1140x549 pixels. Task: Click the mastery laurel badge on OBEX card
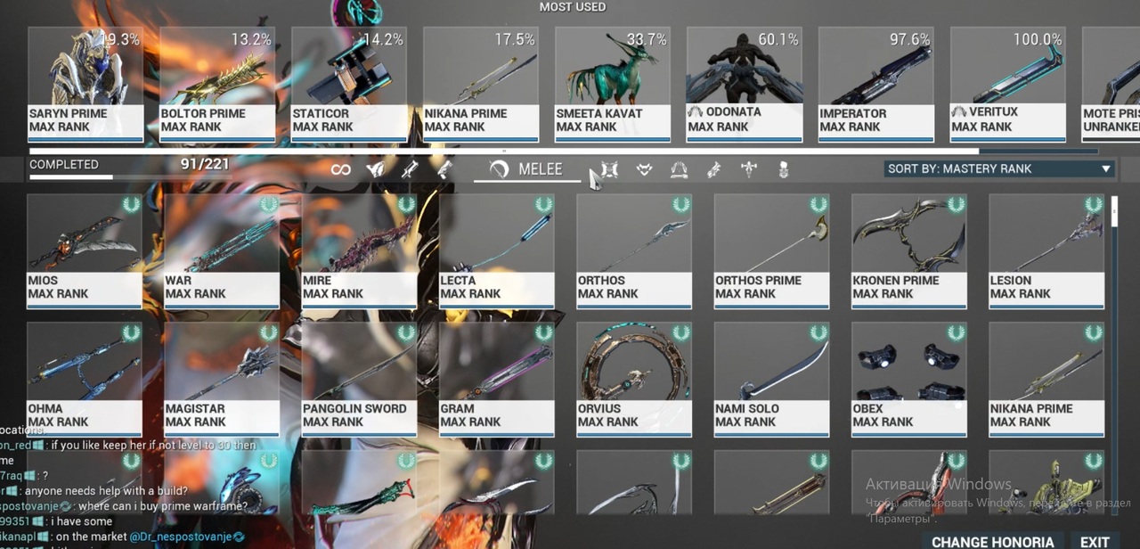(957, 333)
